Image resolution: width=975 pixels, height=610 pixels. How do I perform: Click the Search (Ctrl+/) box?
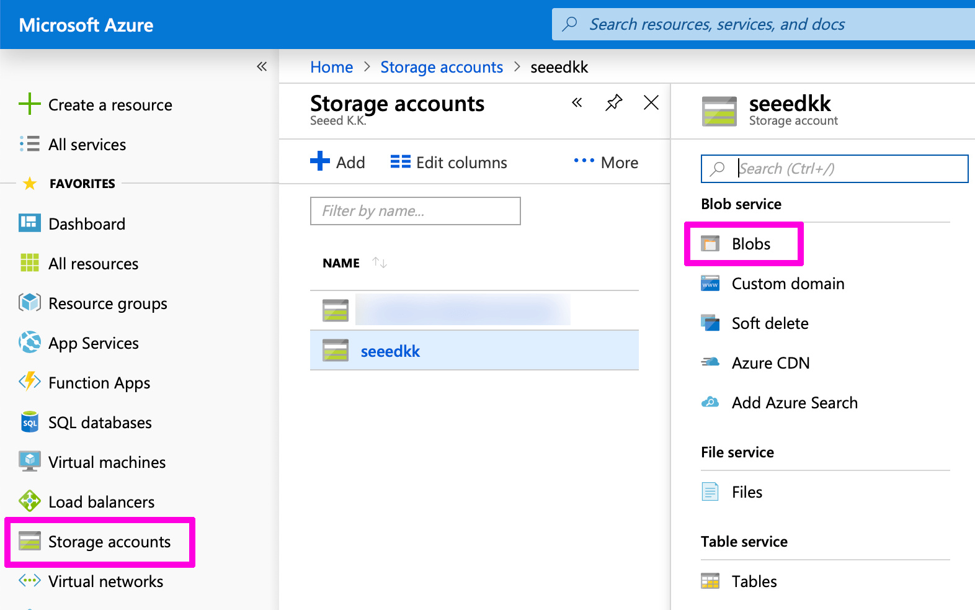(x=834, y=169)
